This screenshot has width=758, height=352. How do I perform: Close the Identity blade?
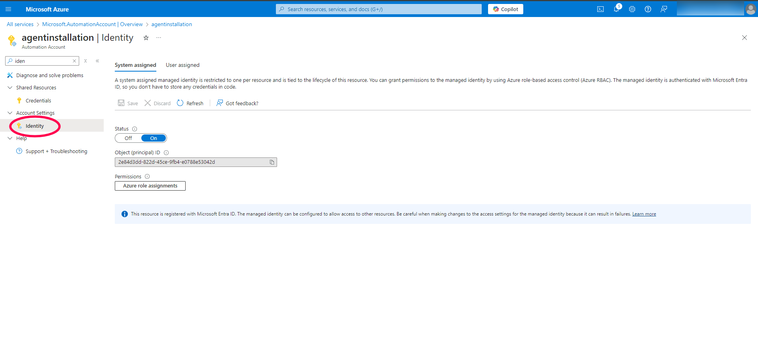(745, 38)
